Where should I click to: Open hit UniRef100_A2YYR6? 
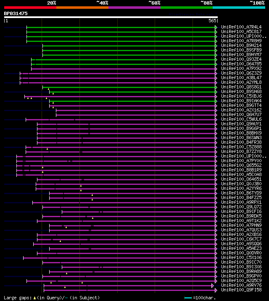point(241,188)
